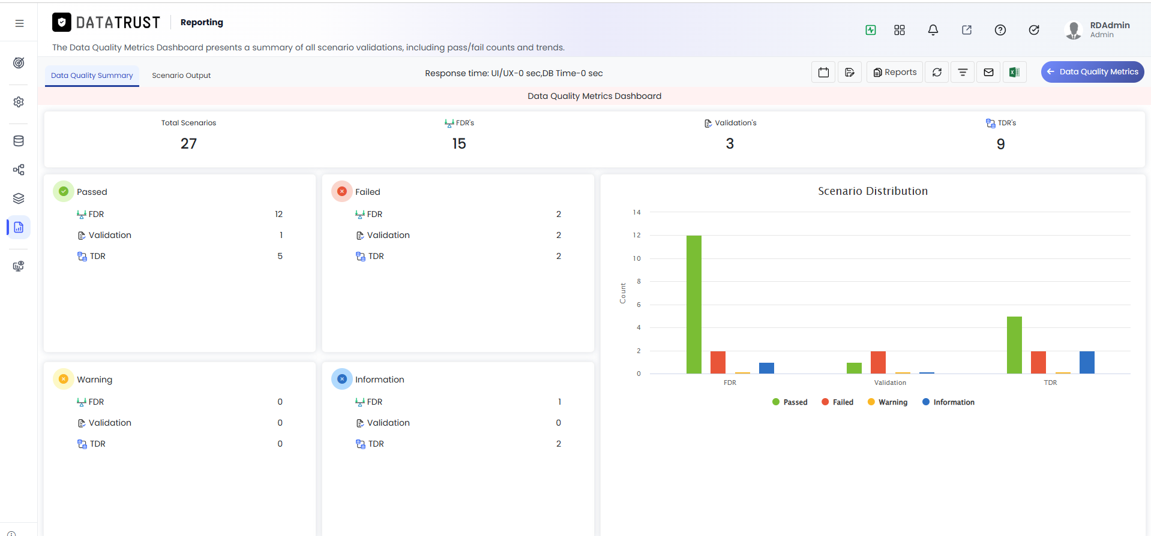Image resolution: width=1151 pixels, height=536 pixels.
Task: Select the Data Quality Summary tab
Action: [92, 76]
